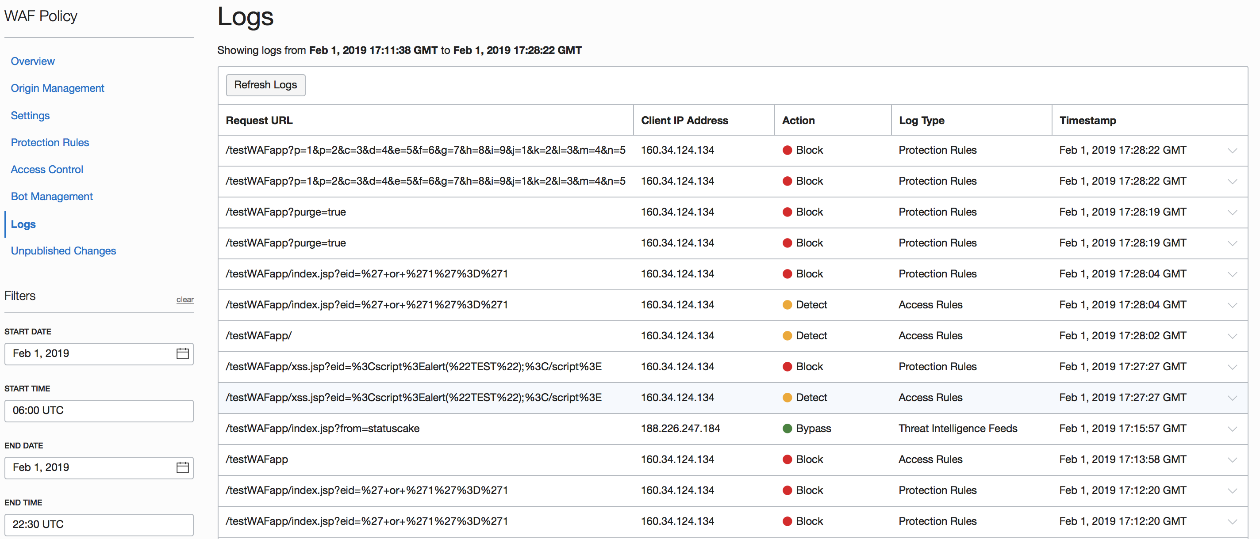Click the Timestamp column header

(1087, 120)
